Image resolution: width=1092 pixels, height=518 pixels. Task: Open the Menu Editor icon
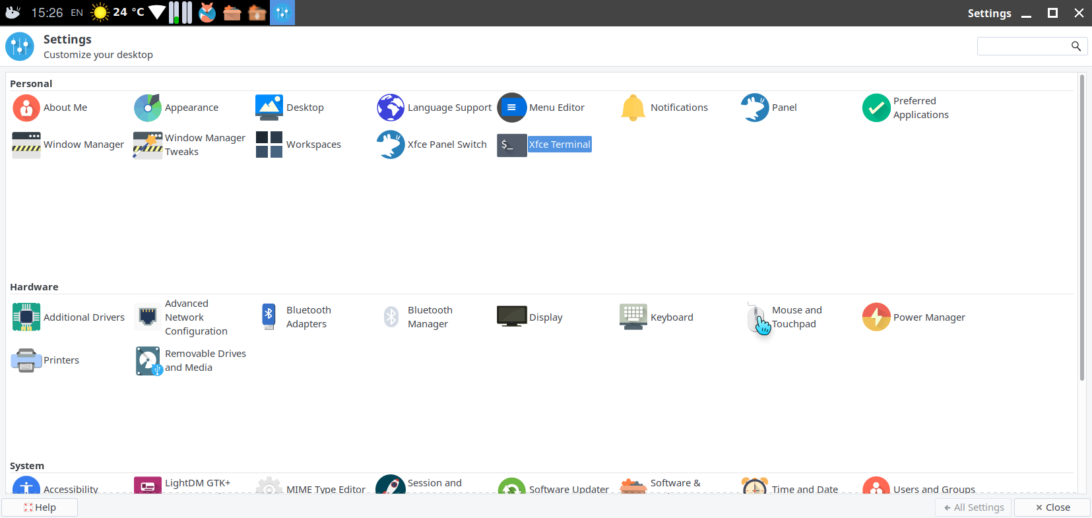[511, 108]
